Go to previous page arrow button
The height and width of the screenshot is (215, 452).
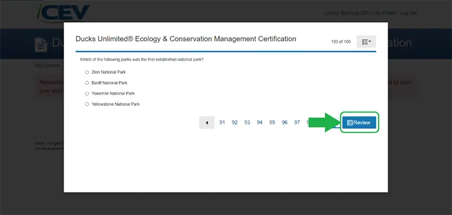pyautogui.click(x=207, y=123)
